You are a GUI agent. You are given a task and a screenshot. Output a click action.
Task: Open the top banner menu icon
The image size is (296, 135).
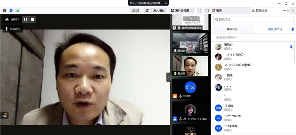(x=165, y=3)
